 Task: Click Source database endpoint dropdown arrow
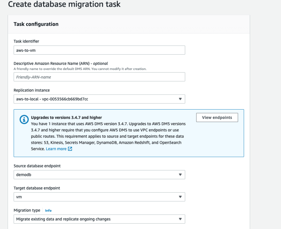point(180,174)
